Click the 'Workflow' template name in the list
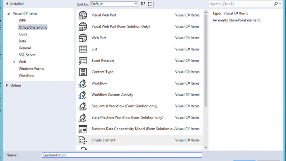 coord(99,84)
